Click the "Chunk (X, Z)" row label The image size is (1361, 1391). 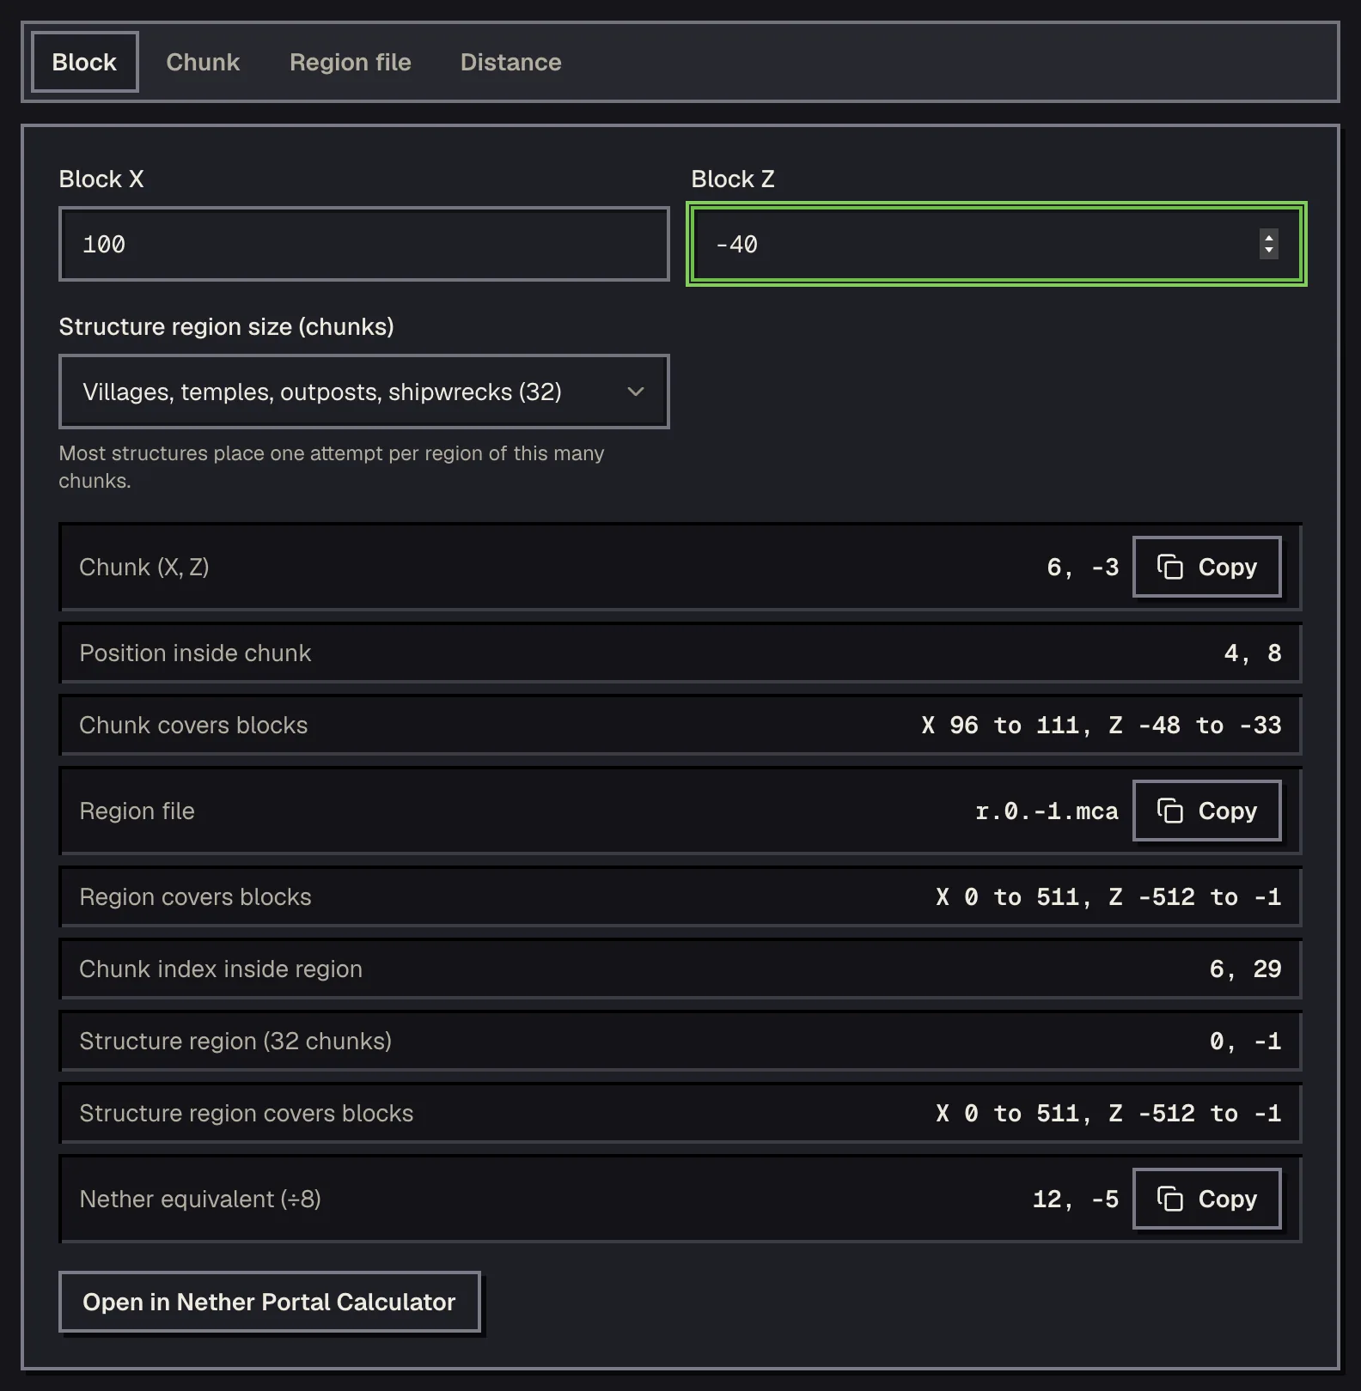click(144, 567)
